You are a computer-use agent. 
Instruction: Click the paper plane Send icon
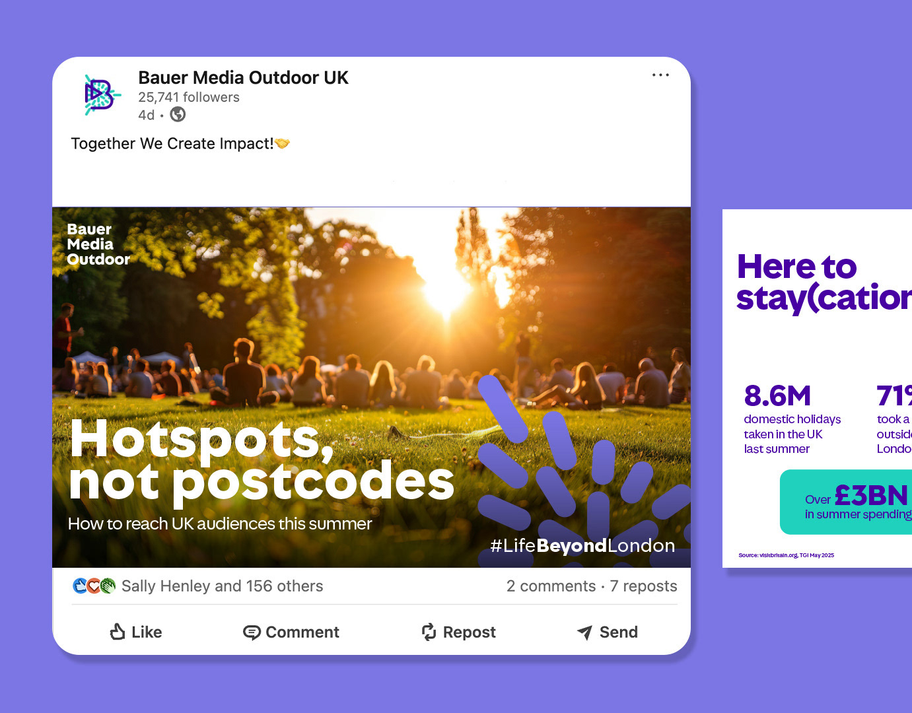(584, 632)
